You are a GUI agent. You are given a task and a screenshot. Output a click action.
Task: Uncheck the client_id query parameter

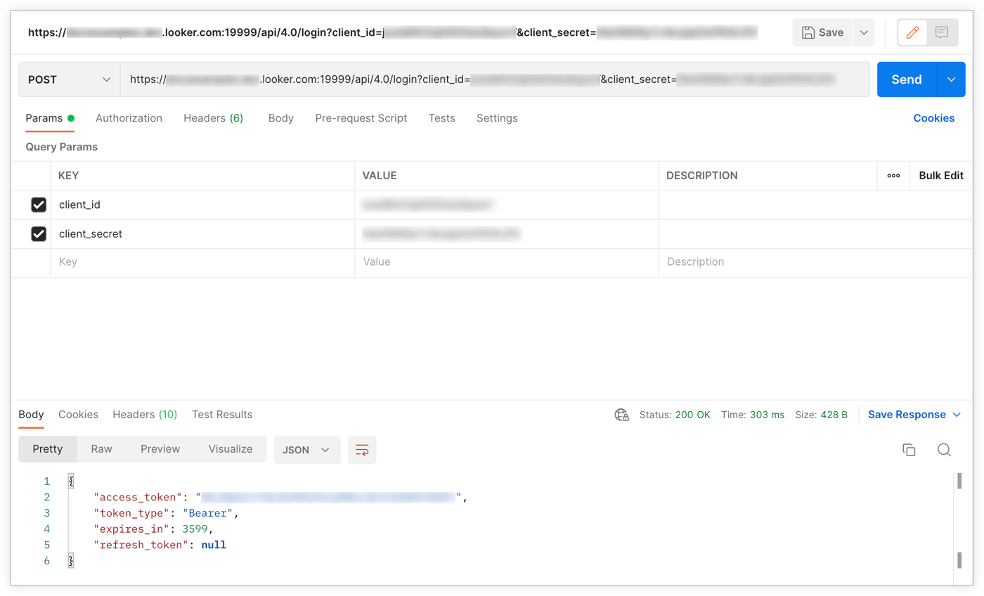pos(39,205)
